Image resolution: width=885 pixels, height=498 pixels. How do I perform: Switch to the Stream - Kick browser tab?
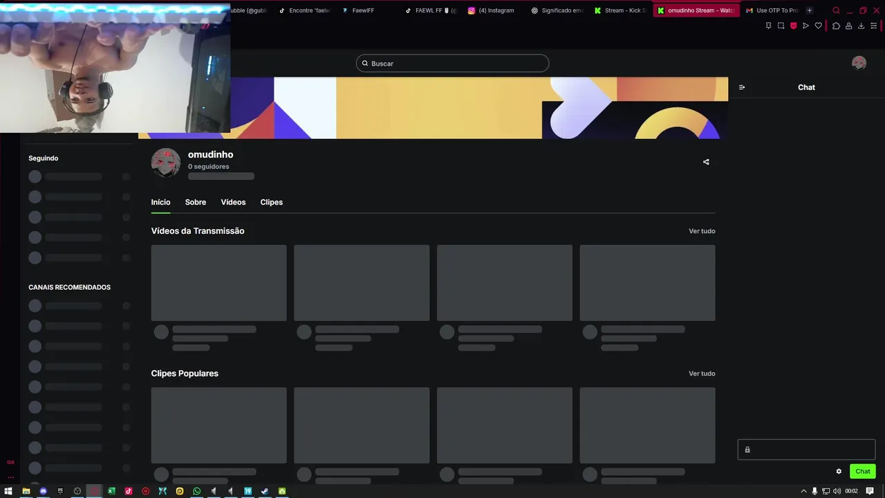[620, 10]
